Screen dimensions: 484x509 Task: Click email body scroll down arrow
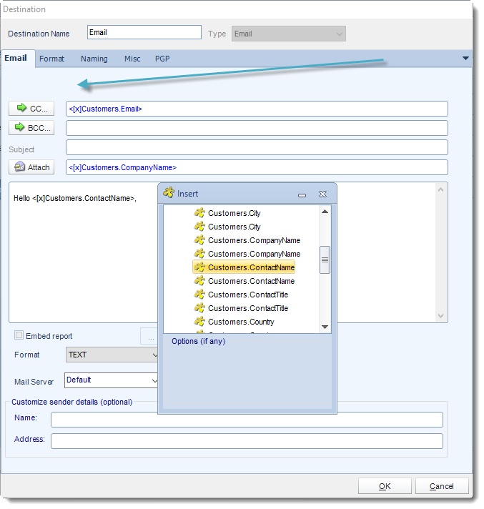point(440,315)
